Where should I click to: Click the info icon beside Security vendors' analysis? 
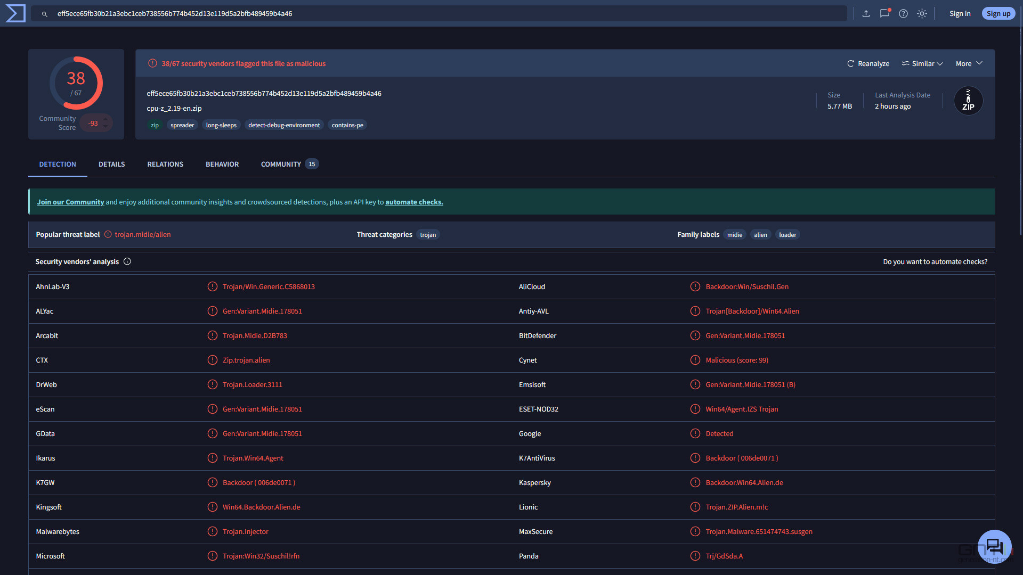click(x=127, y=261)
